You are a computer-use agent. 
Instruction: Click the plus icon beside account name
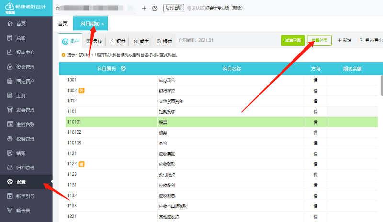point(144,8)
